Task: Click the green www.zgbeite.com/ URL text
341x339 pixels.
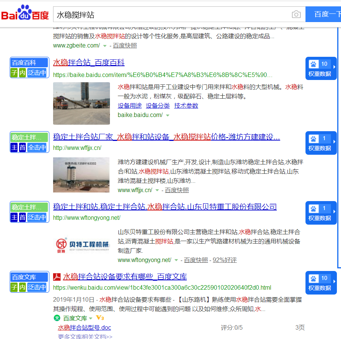Action: click(77, 46)
